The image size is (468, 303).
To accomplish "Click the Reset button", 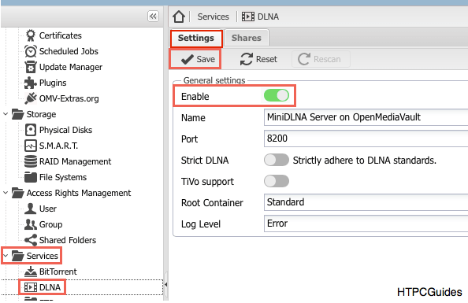I will click(x=258, y=59).
